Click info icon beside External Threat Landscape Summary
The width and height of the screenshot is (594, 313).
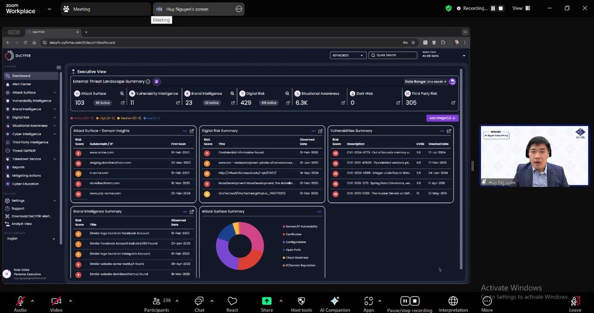148,82
